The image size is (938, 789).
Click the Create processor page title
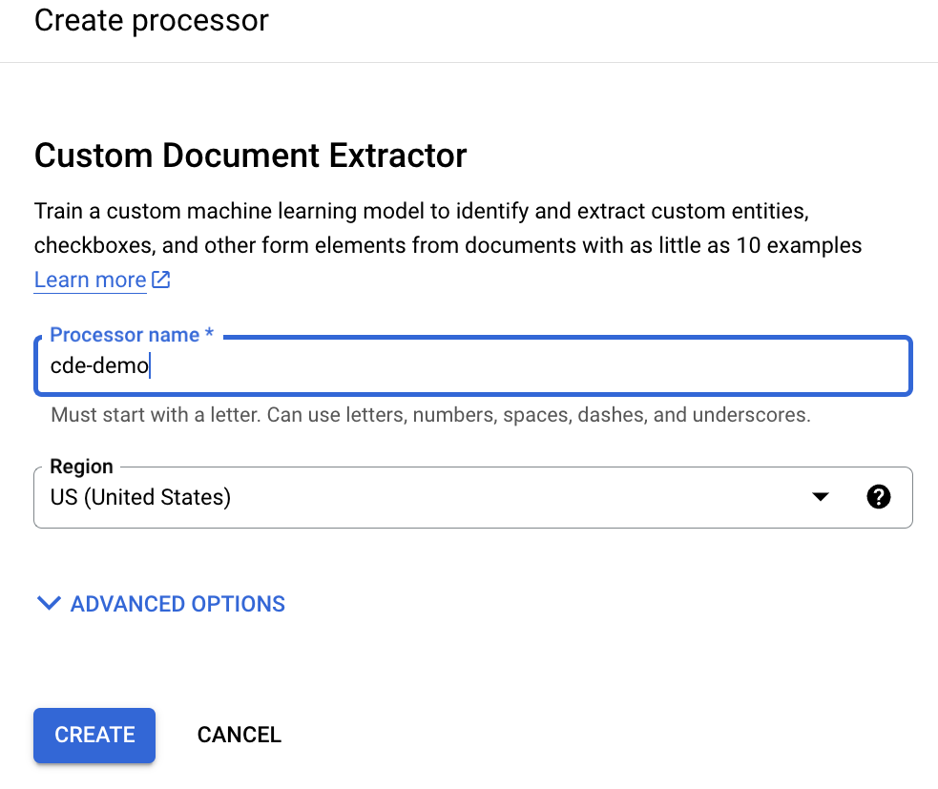(x=151, y=20)
